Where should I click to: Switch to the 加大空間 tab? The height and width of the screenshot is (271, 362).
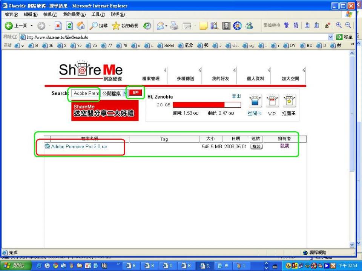(290, 78)
